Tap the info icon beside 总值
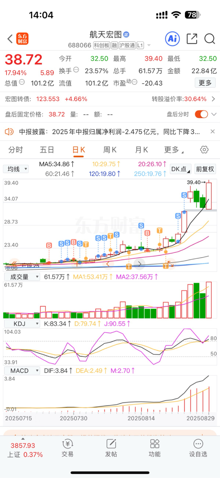220x478 pixels. pyautogui.click(x=22, y=82)
